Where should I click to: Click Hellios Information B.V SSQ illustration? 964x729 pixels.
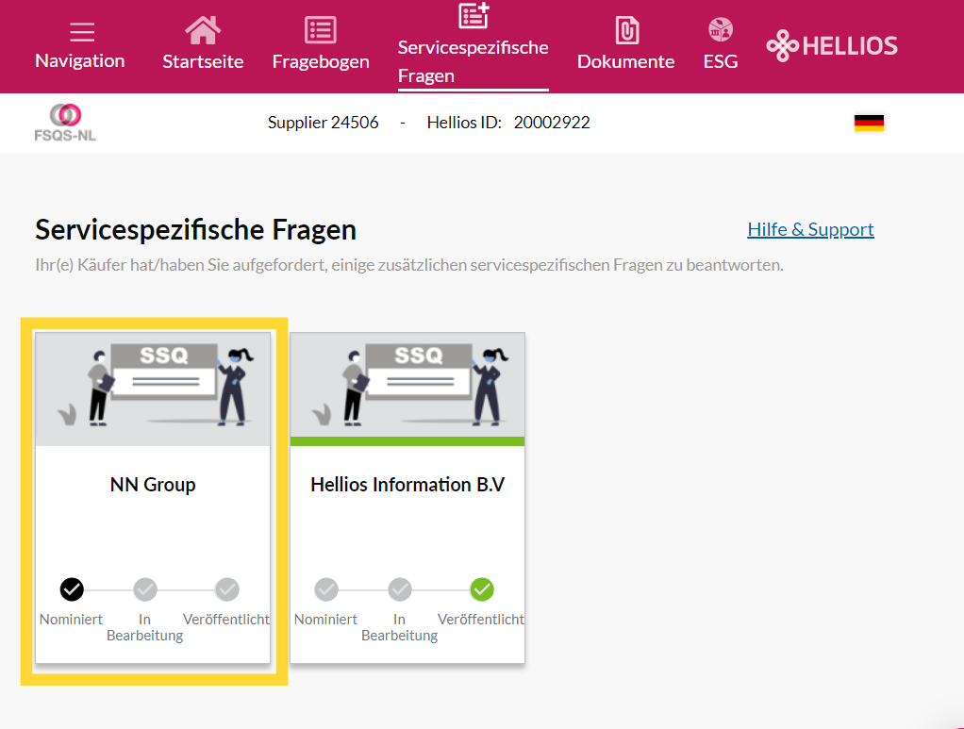pos(407,386)
